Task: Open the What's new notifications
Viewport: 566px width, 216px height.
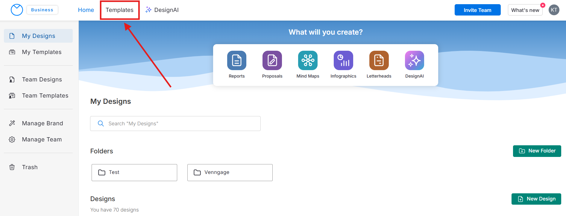Action: tap(525, 10)
